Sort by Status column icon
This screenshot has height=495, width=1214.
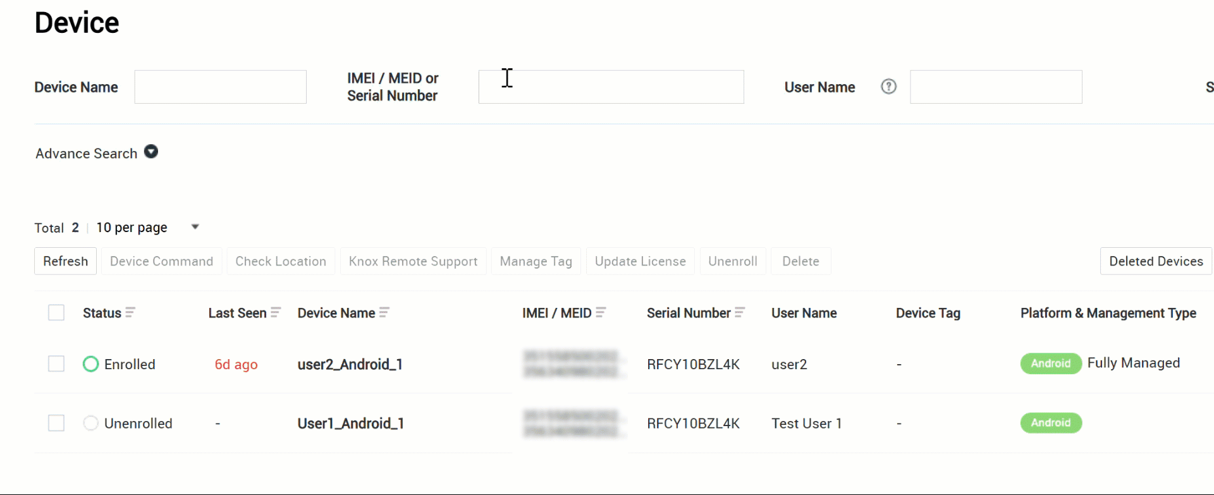pyautogui.click(x=130, y=312)
